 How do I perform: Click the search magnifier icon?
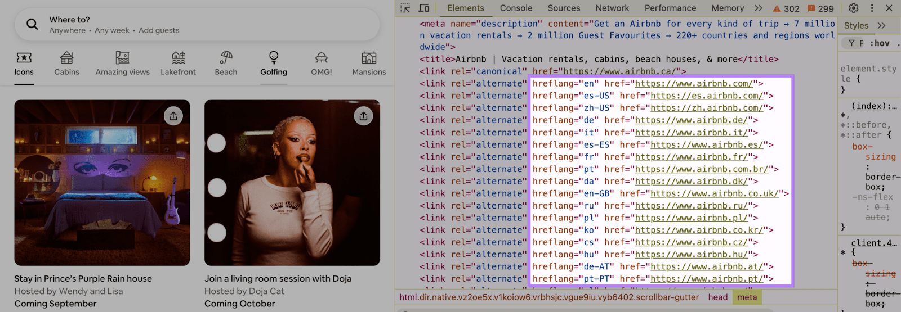[32, 24]
